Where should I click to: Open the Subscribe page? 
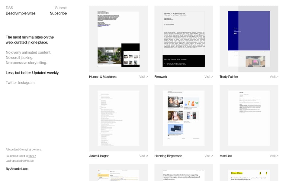(x=58, y=13)
